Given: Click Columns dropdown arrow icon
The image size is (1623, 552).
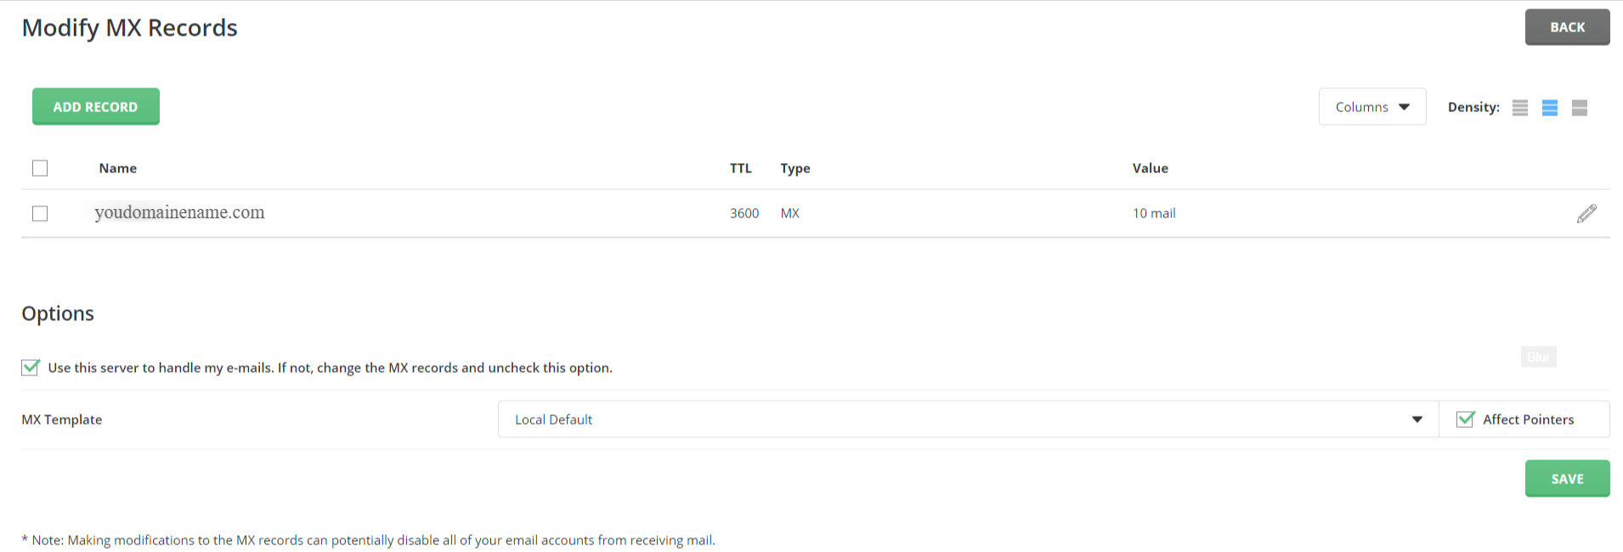Looking at the screenshot, I should (x=1404, y=107).
